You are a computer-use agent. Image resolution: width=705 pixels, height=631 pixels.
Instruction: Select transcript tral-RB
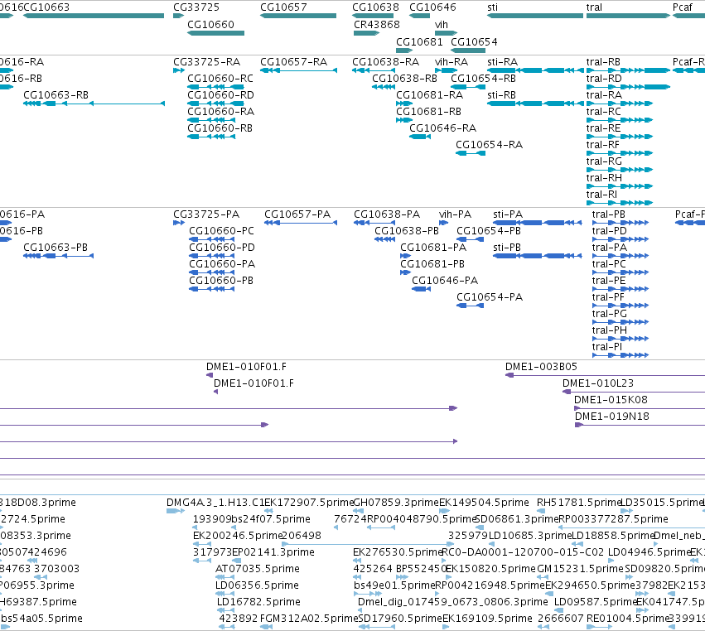[x=628, y=70]
